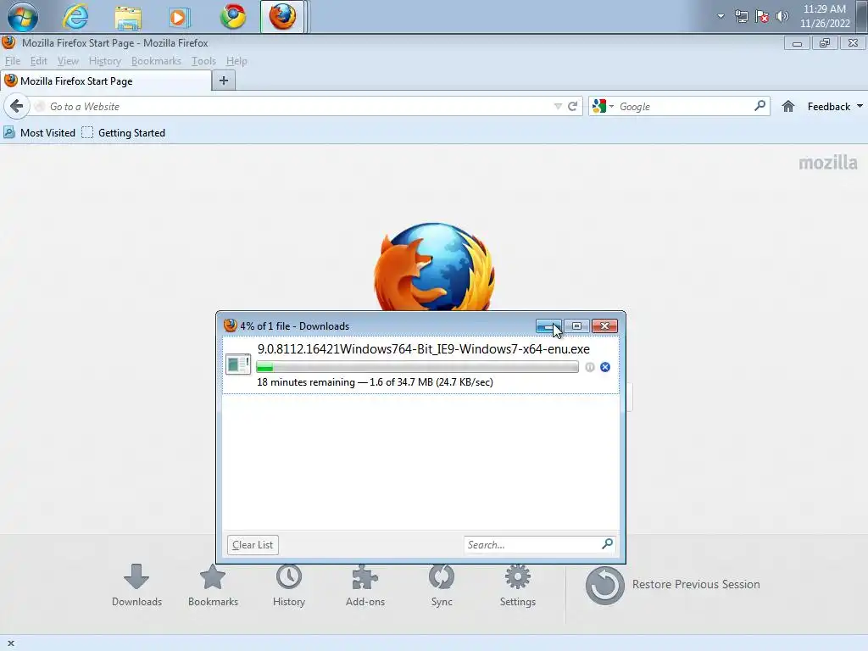Screen dimensions: 868x651
Task: Open the File menu
Action: (12, 61)
